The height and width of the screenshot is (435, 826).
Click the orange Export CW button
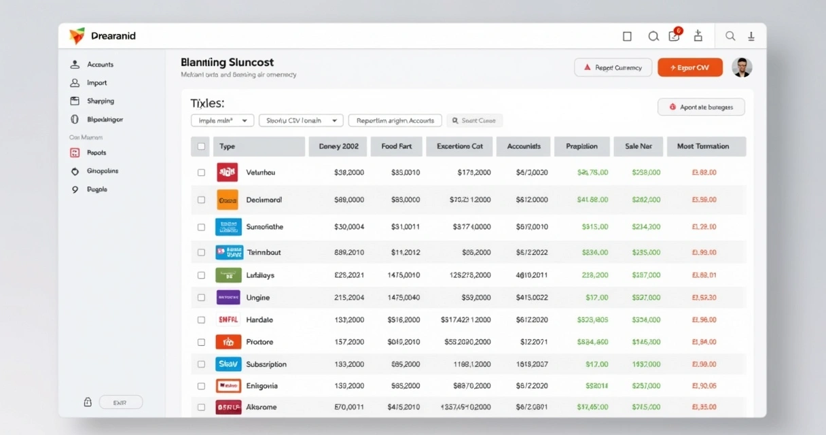click(x=689, y=67)
